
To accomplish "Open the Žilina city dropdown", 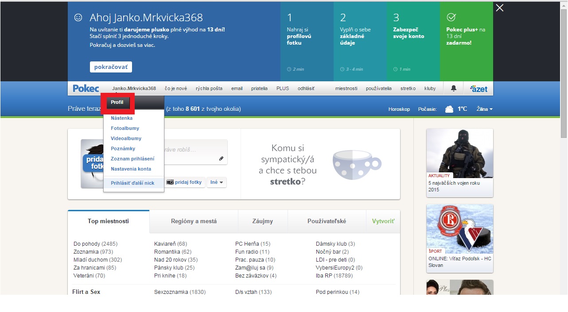I will (484, 109).
